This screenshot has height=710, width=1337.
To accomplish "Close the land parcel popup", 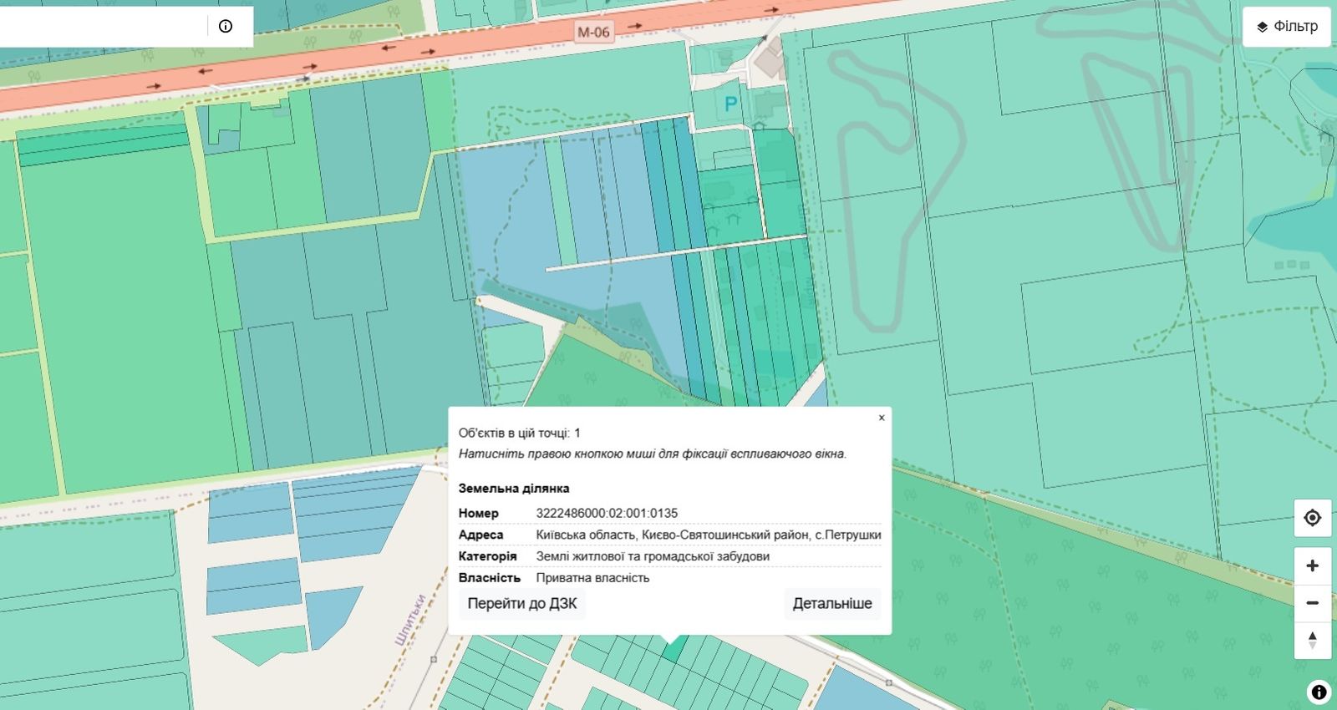I will pyautogui.click(x=882, y=418).
